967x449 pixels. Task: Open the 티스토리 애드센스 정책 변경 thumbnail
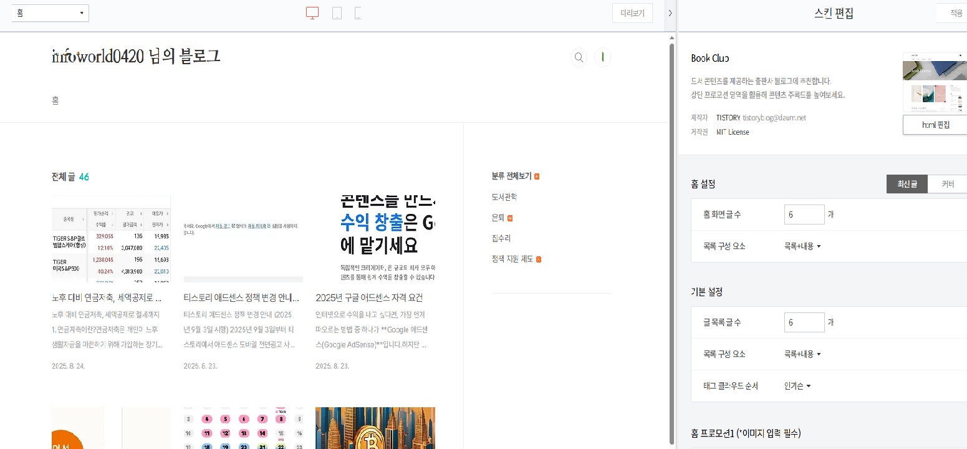coord(243,239)
